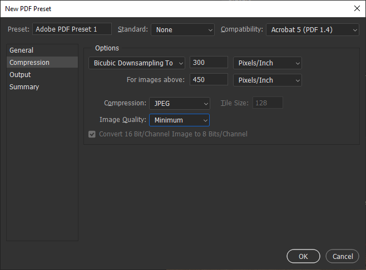This screenshot has height=270, width=366.
Task: Select the General category
Action: tap(22, 50)
